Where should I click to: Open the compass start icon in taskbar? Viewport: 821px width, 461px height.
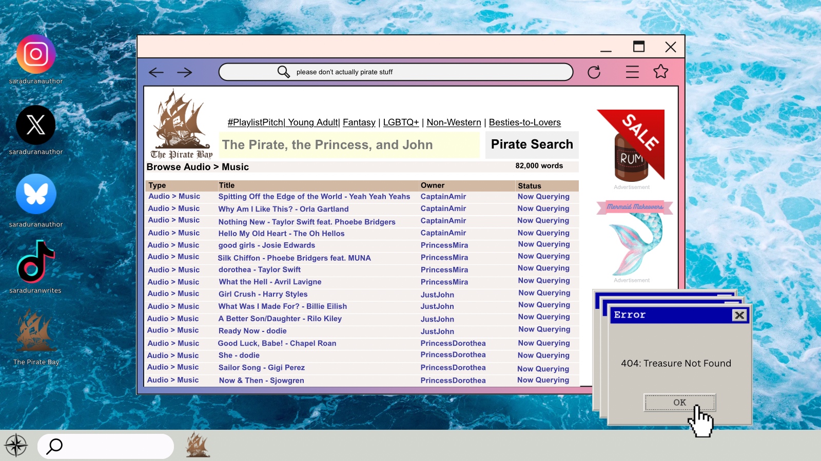point(16,445)
